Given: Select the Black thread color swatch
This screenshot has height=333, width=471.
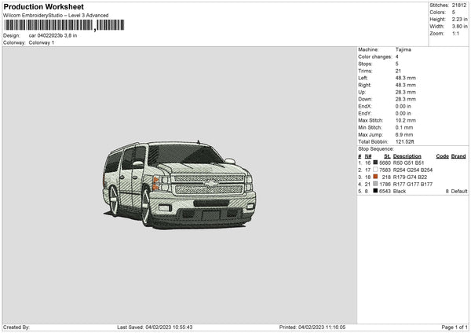Looking at the screenshot, I should tap(376, 191).
